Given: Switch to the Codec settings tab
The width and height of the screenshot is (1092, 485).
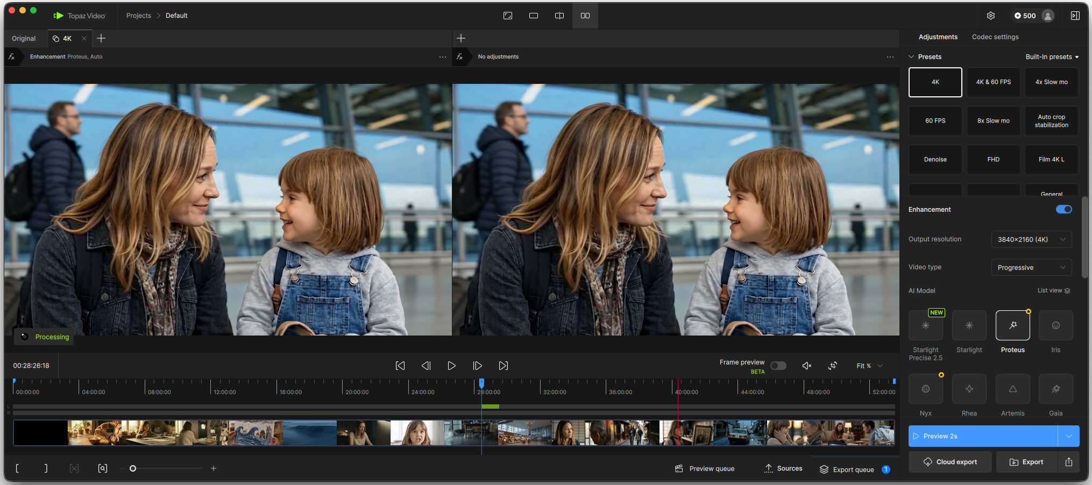Looking at the screenshot, I should [995, 37].
